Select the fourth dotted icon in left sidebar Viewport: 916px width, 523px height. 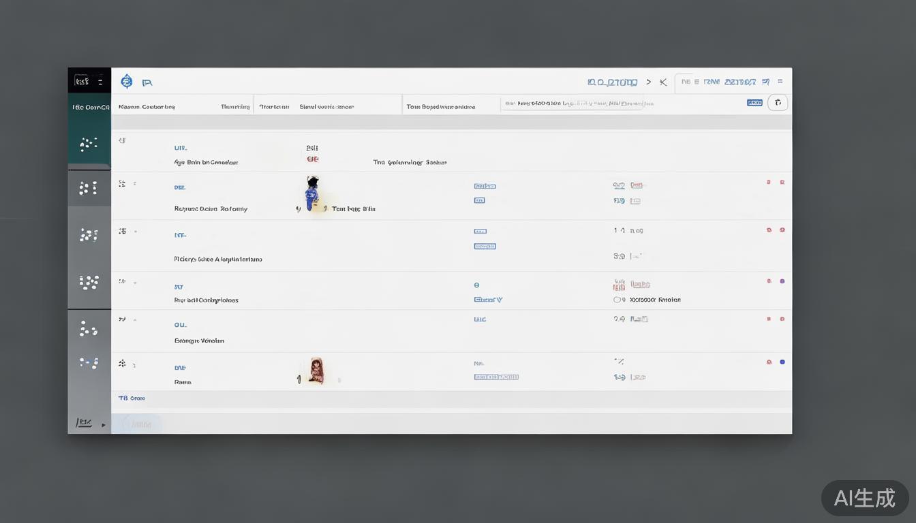click(89, 282)
